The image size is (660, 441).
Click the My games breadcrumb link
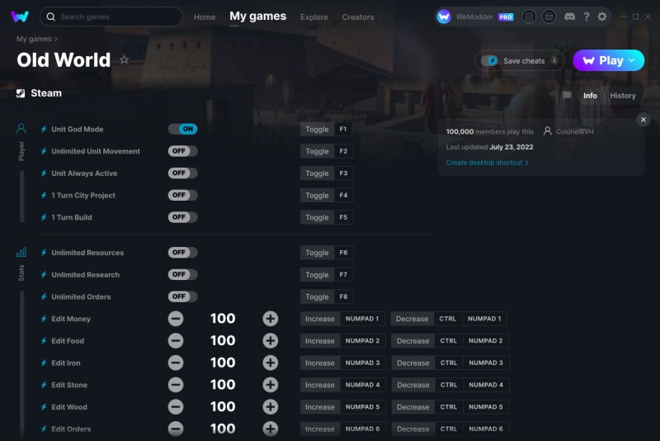(x=34, y=39)
